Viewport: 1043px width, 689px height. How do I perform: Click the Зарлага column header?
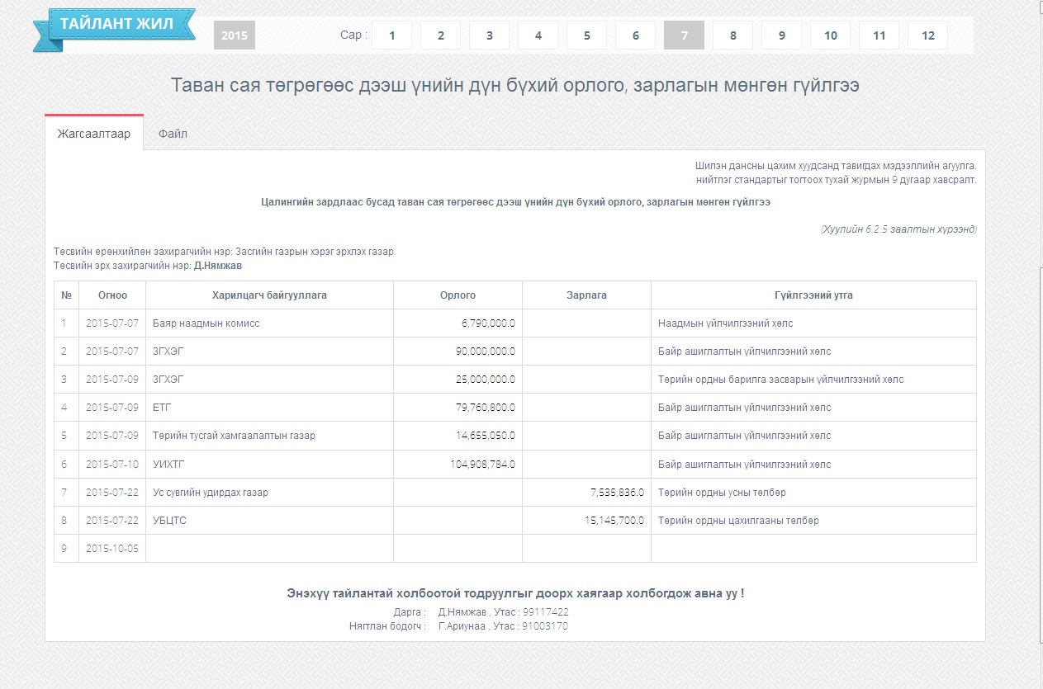tap(586, 295)
